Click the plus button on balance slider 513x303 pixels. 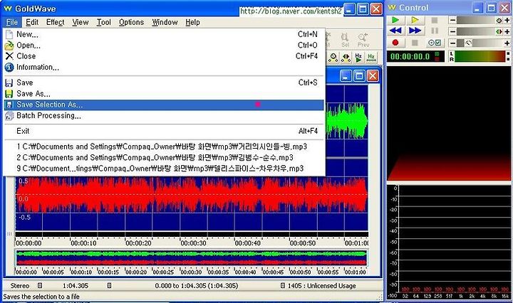point(507,32)
